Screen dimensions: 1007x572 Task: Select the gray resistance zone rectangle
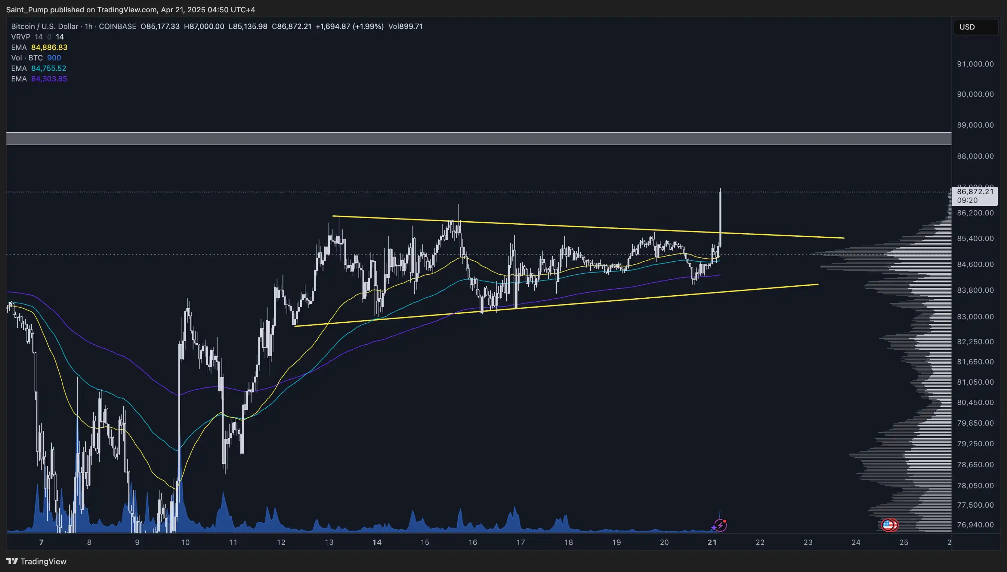(x=472, y=139)
